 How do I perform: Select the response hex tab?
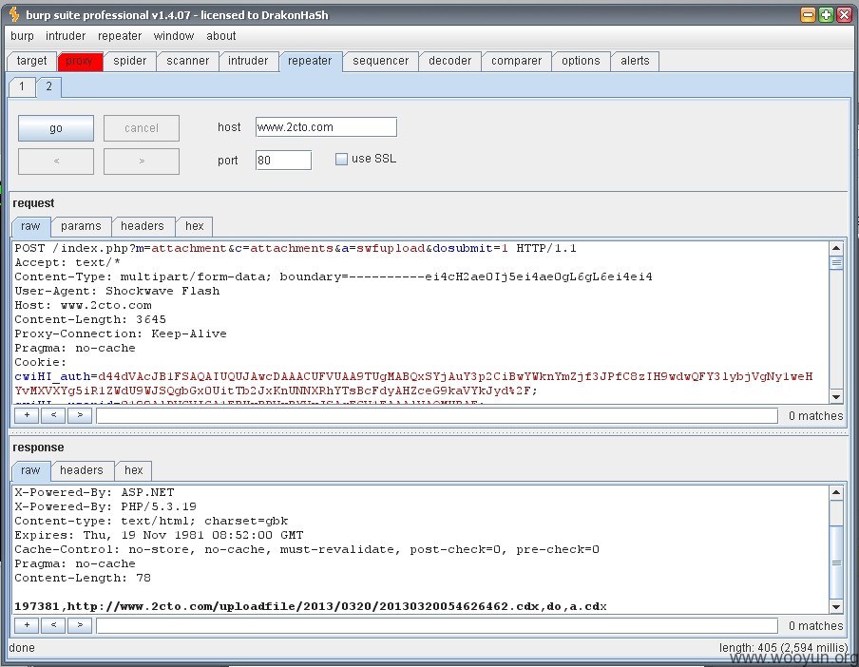click(134, 470)
